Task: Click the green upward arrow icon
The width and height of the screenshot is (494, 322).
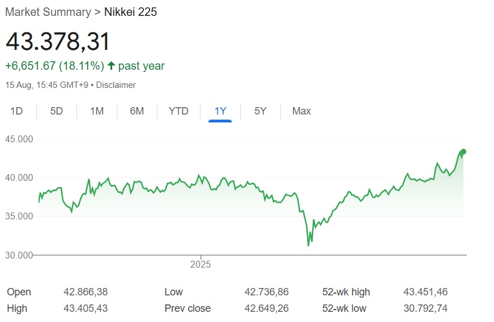Action: tap(111, 66)
